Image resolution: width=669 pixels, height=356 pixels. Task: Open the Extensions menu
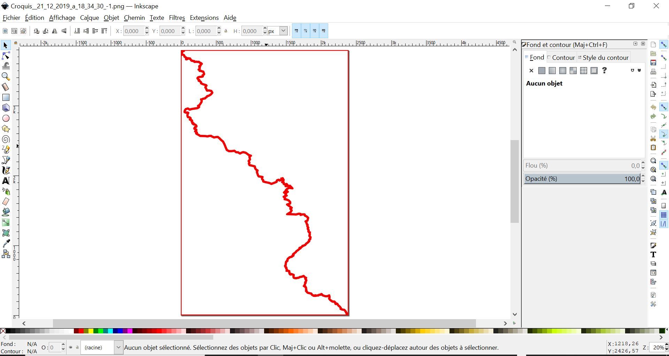coord(204,18)
